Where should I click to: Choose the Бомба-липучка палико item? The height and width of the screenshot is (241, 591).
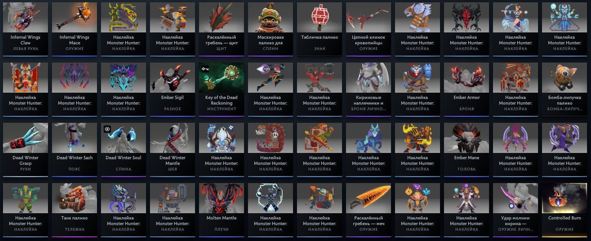click(565, 89)
